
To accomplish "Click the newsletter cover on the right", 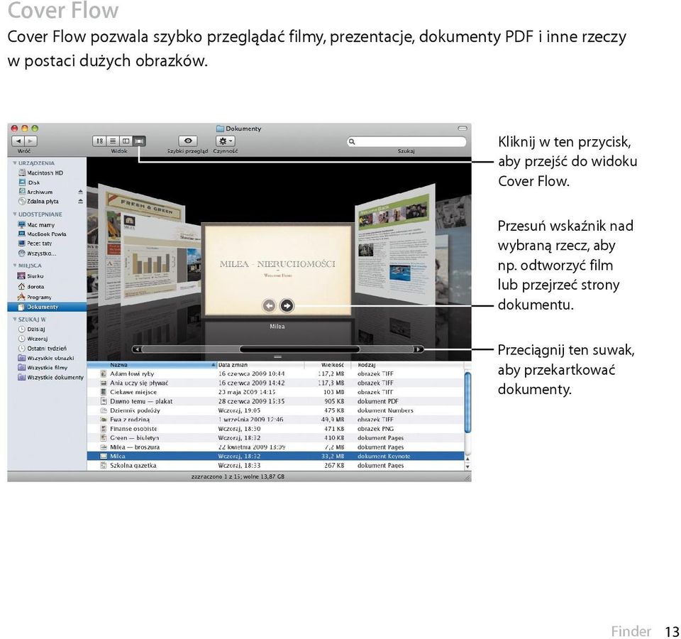I will click(395, 244).
